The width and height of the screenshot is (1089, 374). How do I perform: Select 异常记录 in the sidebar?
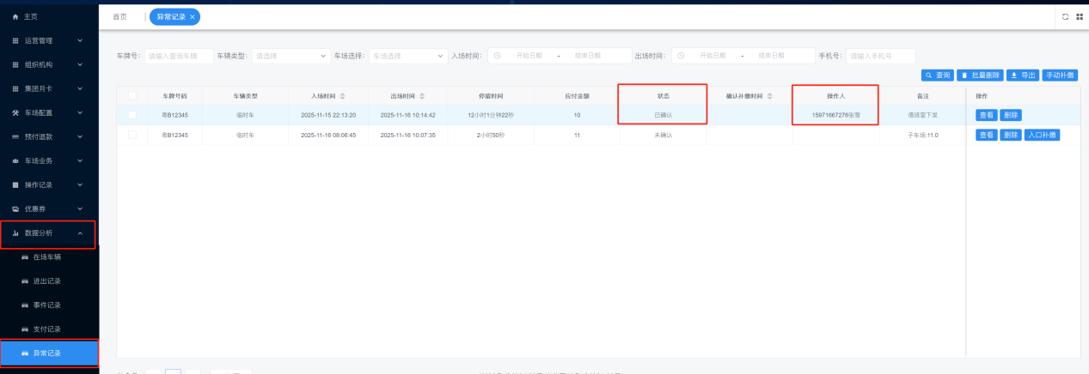(49, 353)
